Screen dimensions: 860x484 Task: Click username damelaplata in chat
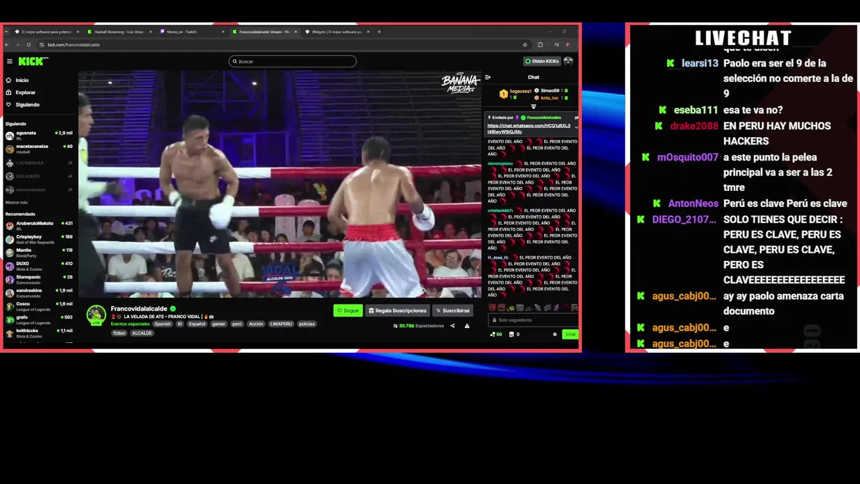[x=500, y=163]
